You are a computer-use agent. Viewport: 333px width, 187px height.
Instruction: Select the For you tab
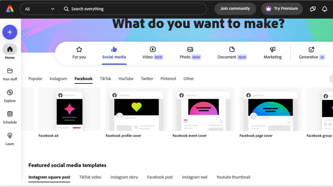coord(79,53)
